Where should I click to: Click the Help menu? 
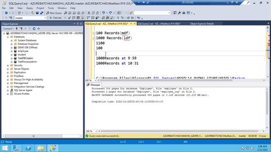pyautogui.click(x=73, y=8)
